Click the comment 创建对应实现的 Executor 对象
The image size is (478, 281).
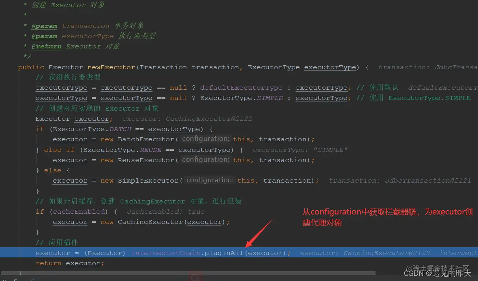point(97,108)
